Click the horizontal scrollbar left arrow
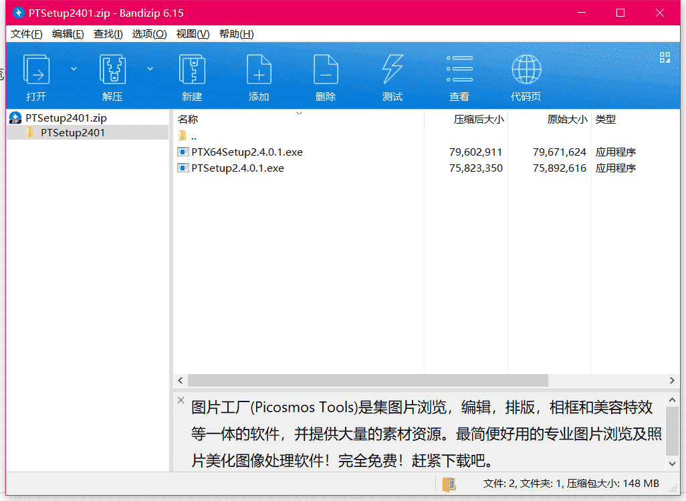The width and height of the screenshot is (686, 501). 181,380
